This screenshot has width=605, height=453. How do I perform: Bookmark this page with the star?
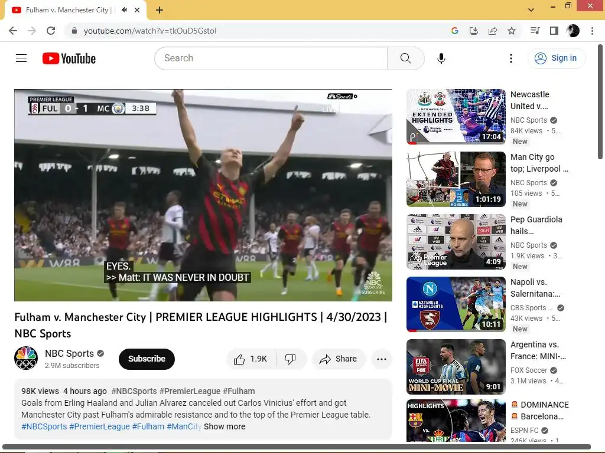(512, 31)
